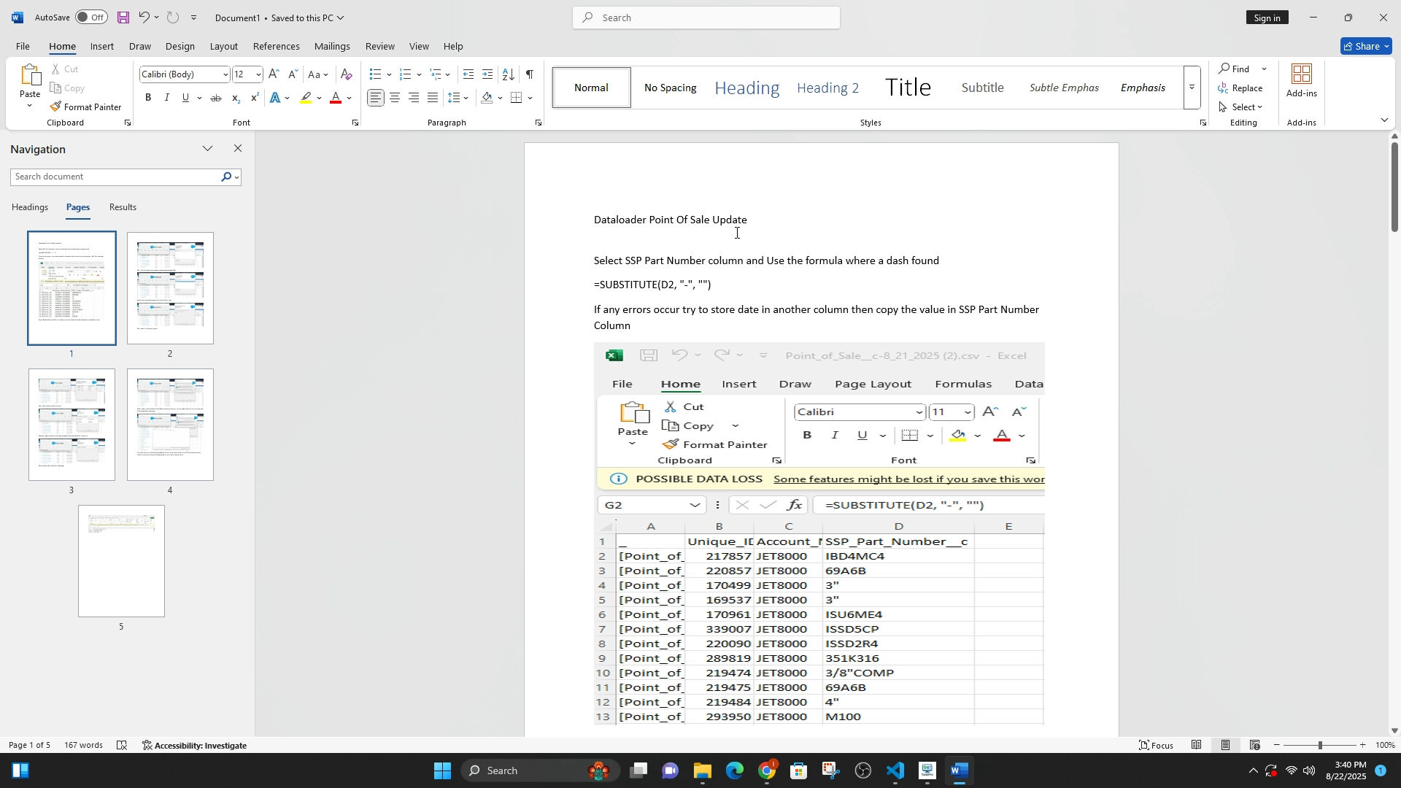Toggle strikethrough on selected text

pyautogui.click(x=216, y=98)
